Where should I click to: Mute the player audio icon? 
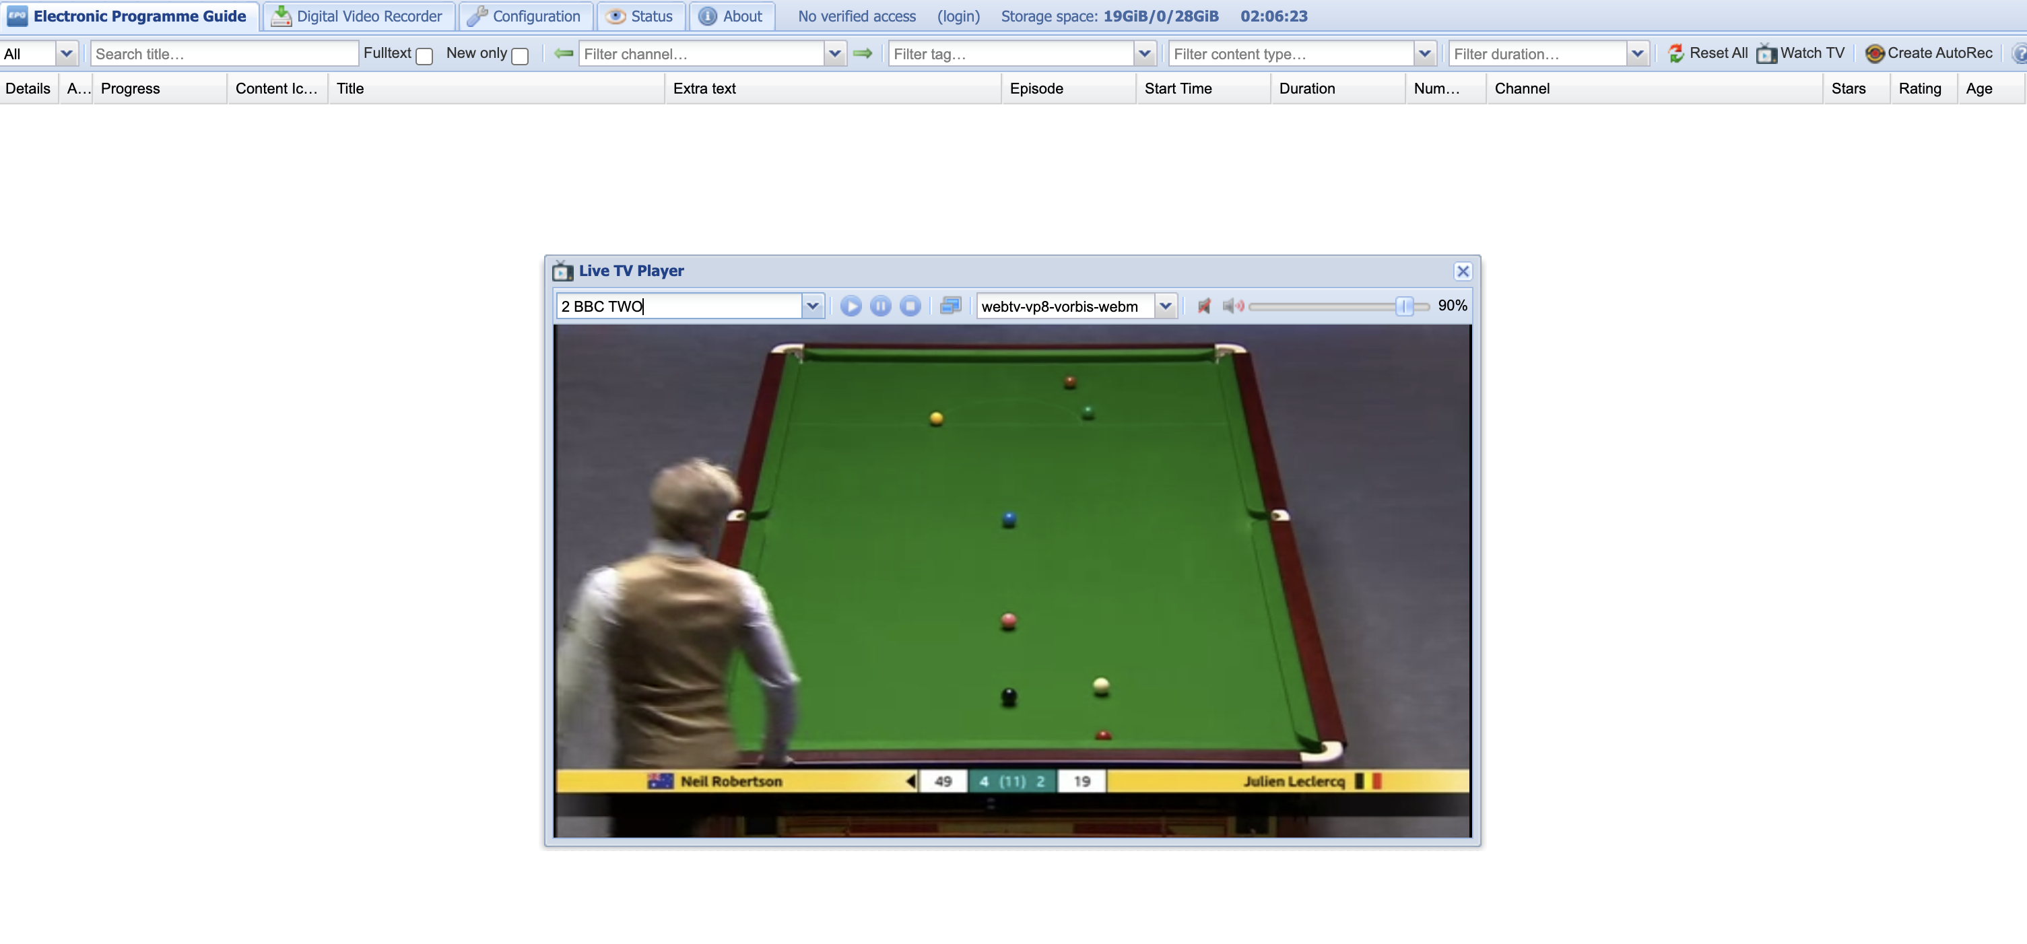1204,306
